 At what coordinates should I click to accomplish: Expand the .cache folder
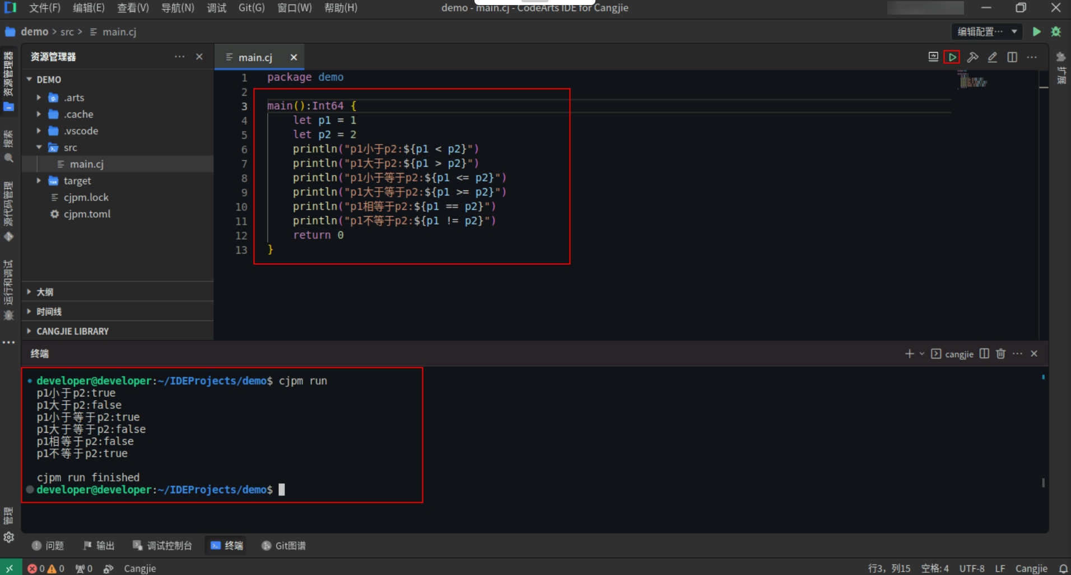(x=39, y=114)
